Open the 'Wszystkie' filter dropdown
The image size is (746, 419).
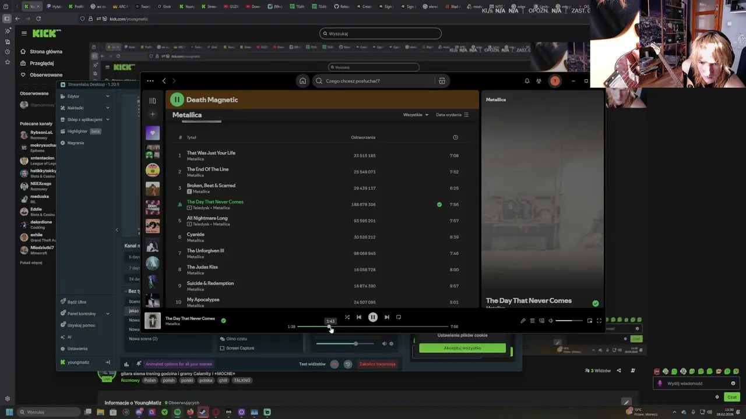click(x=416, y=115)
